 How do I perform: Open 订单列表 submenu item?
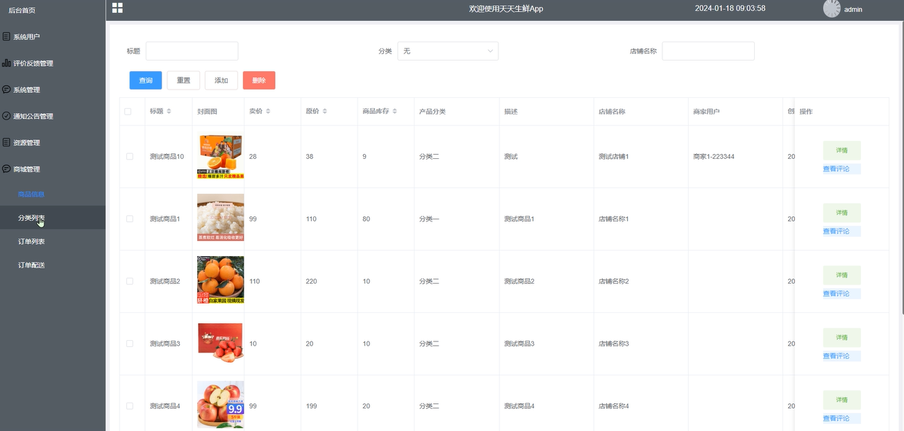(53, 242)
